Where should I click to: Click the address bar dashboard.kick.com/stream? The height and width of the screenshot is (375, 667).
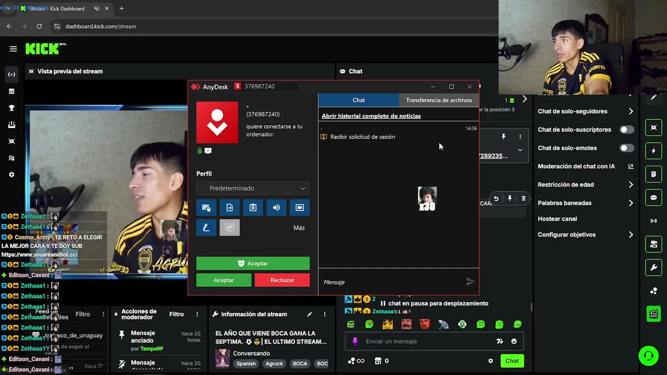(101, 26)
